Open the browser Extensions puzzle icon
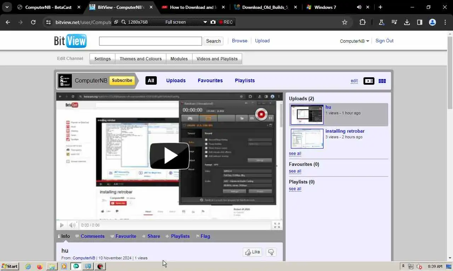Viewport: 453px width, 271px height. click(362, 22)
